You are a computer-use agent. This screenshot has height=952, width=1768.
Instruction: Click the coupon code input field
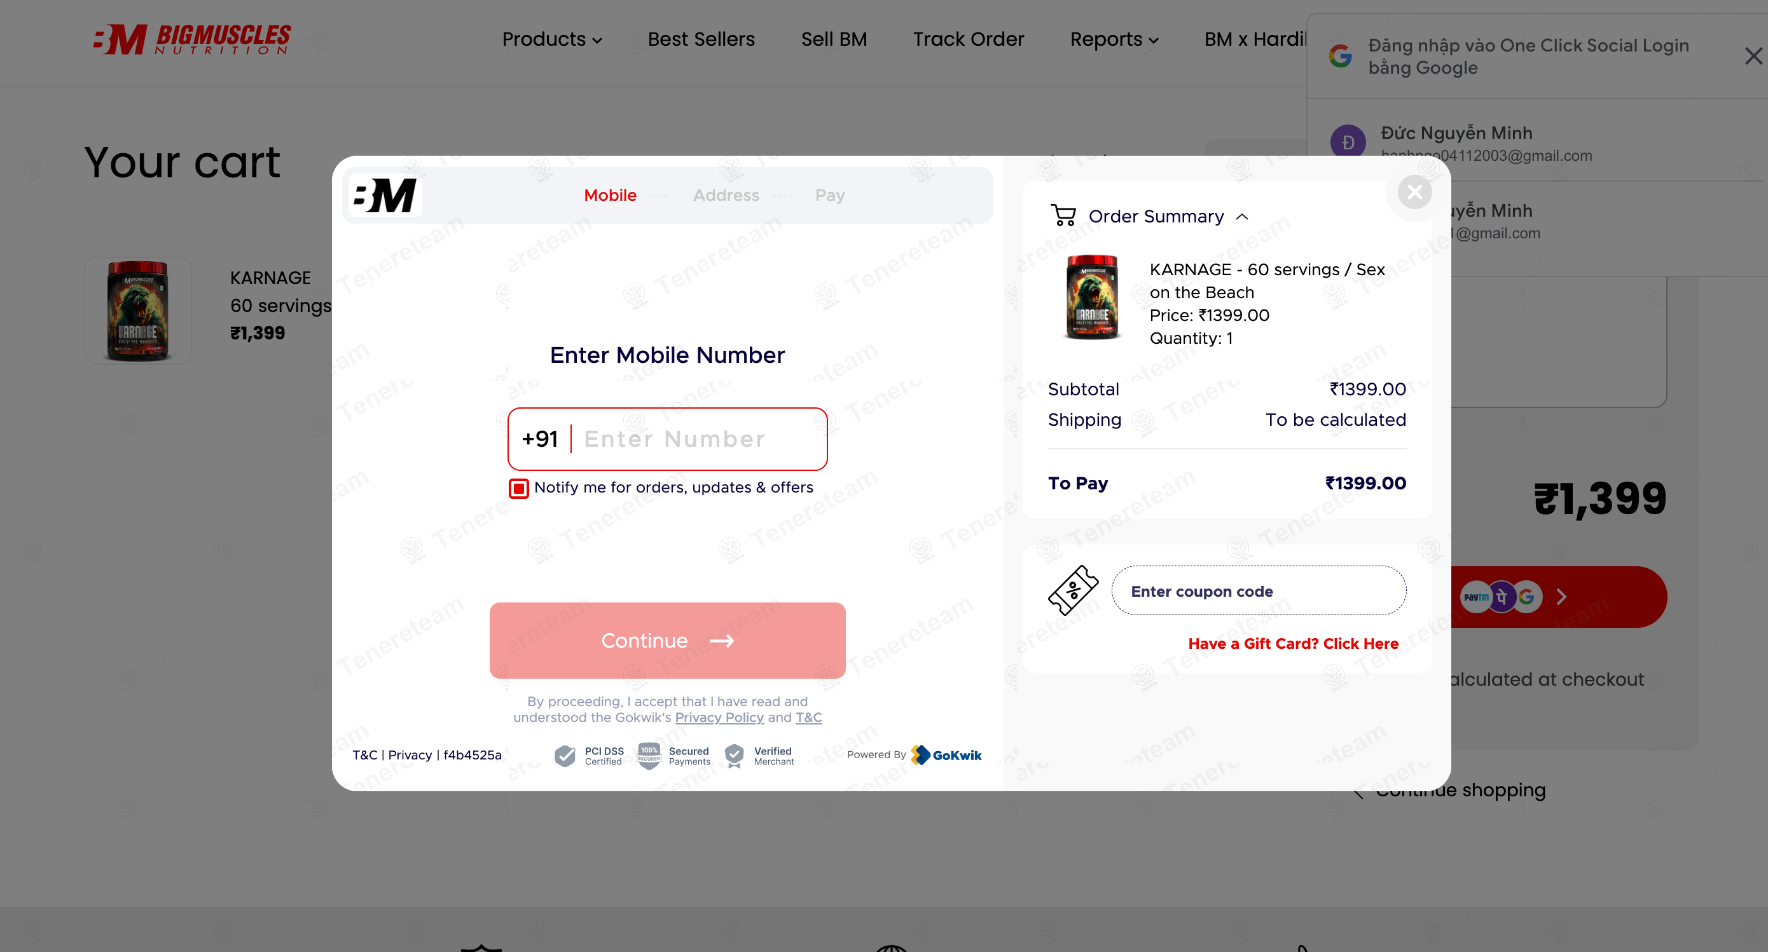(x=1259, y=590)
